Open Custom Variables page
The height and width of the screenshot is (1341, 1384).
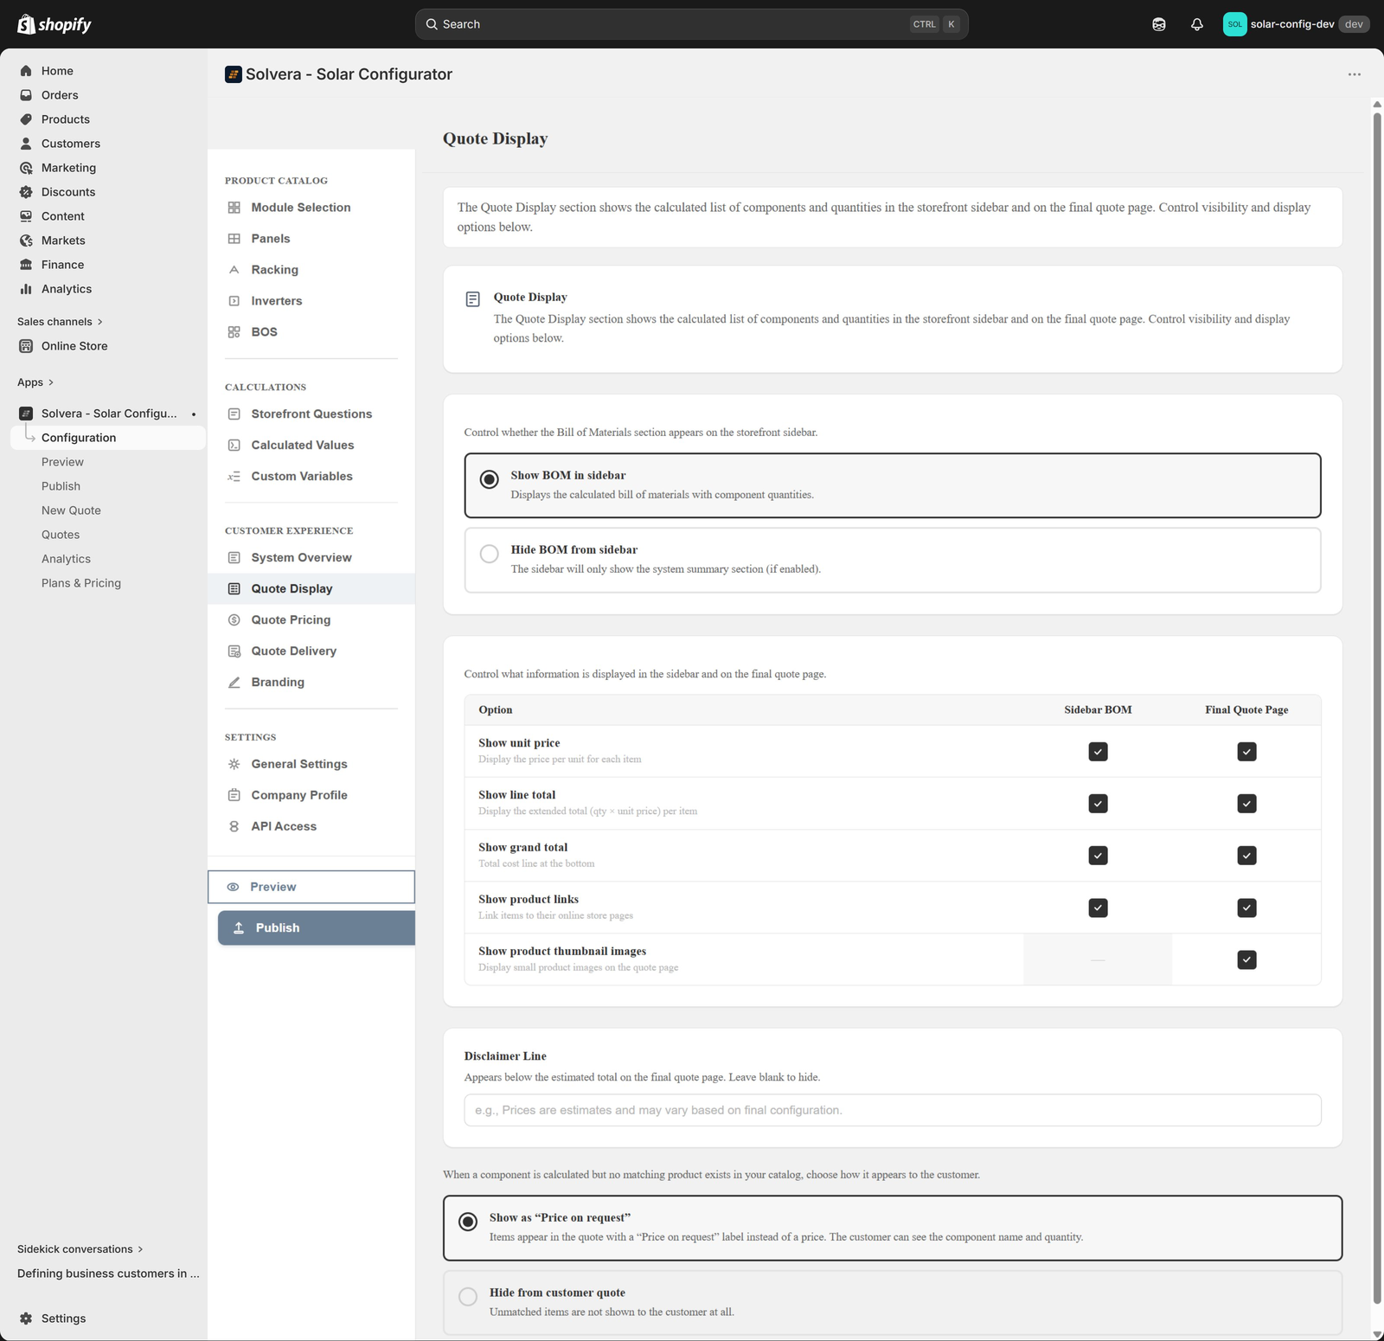311,477
